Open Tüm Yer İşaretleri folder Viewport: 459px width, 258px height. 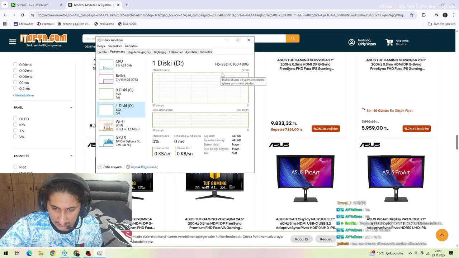click(x=442, y=24)
